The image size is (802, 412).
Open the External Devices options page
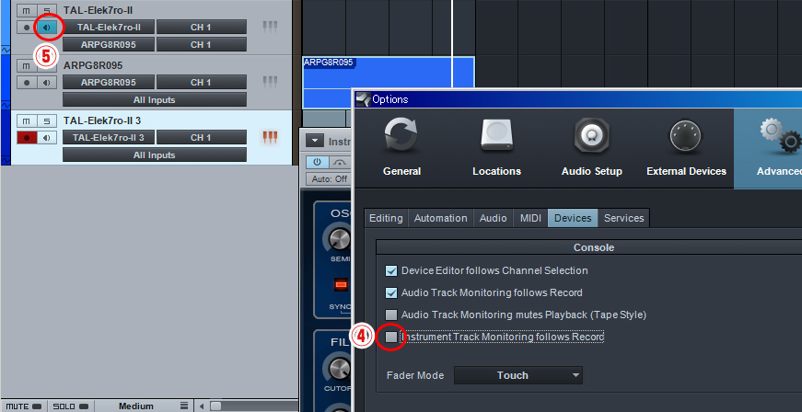point(684,147)
